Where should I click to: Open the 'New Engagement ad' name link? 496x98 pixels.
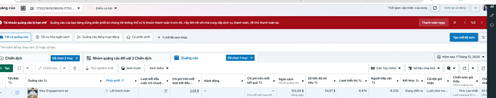coord(54,91)
